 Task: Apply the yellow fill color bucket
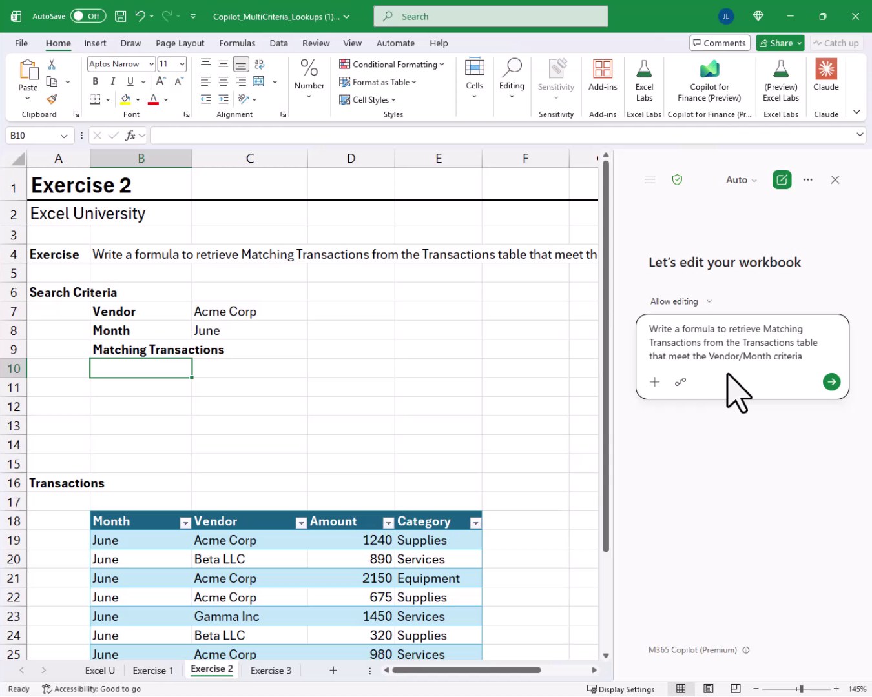[126, 99]
